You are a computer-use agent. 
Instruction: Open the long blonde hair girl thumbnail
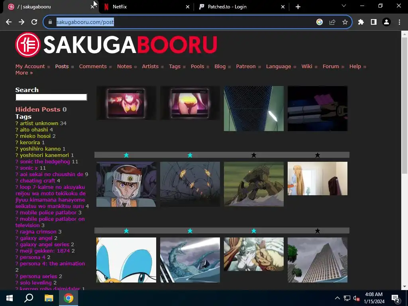coord(318,178)
